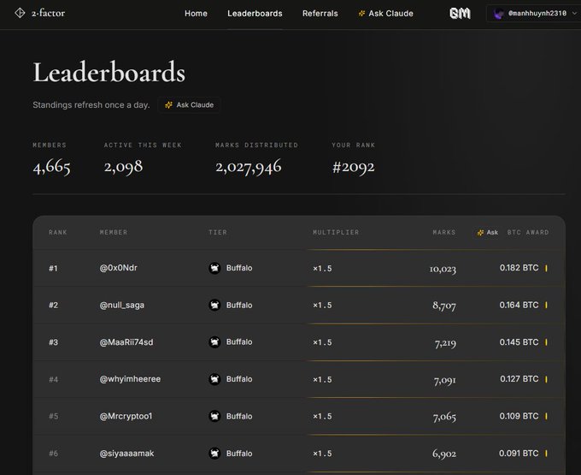Screen dimensions: 581x475
Task: Click the yellow marker beside 0.091 BTC
Action: pos(546,453)
